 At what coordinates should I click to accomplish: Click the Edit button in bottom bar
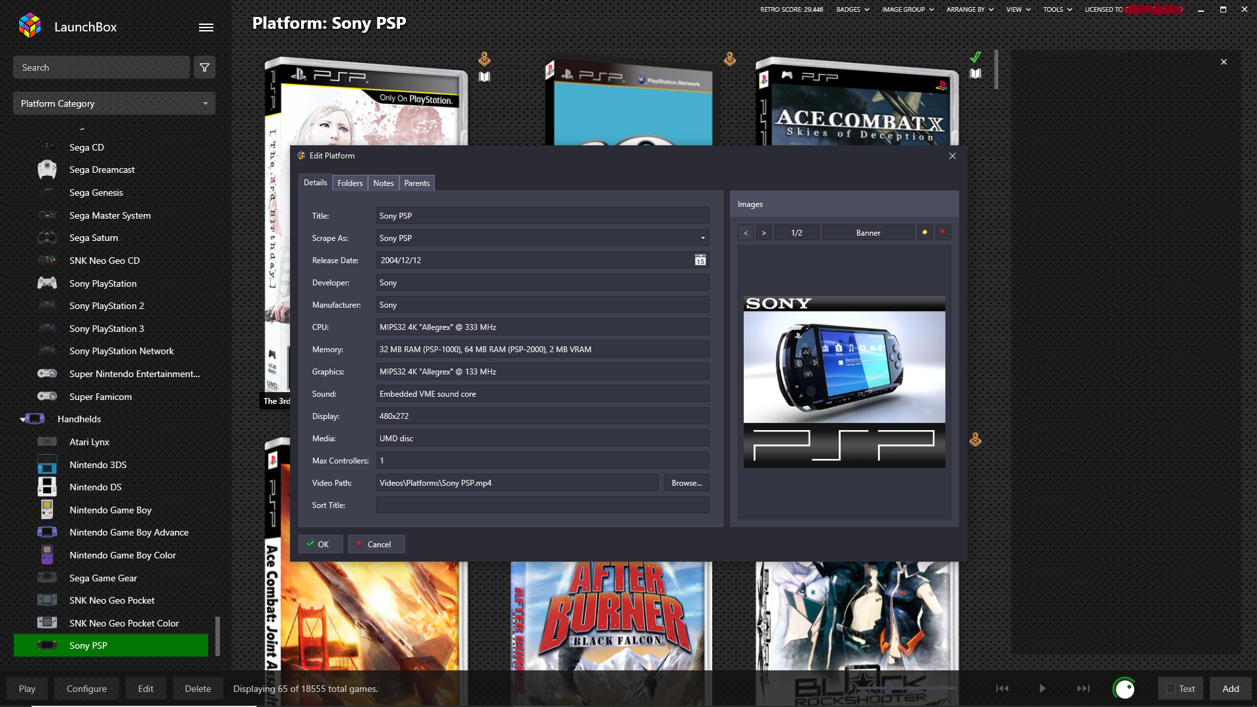(145, 689)
